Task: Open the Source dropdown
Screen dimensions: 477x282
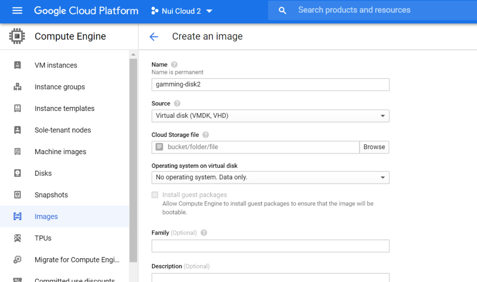Action: [271, 116]
